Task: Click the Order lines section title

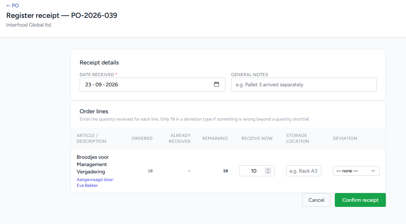Action: (94, 111)
